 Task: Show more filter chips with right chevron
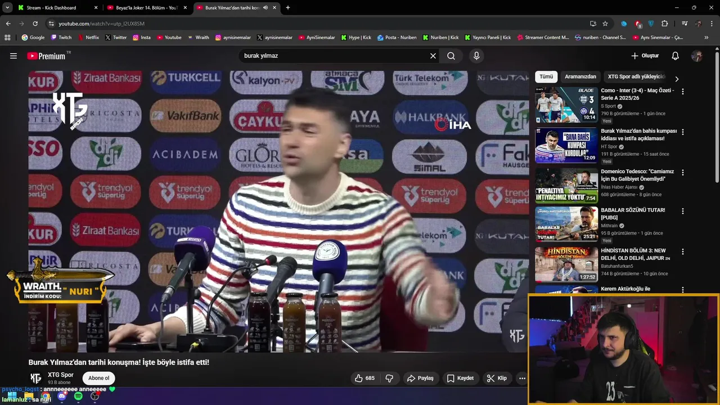pyautogui.click(x=677, y=79)
